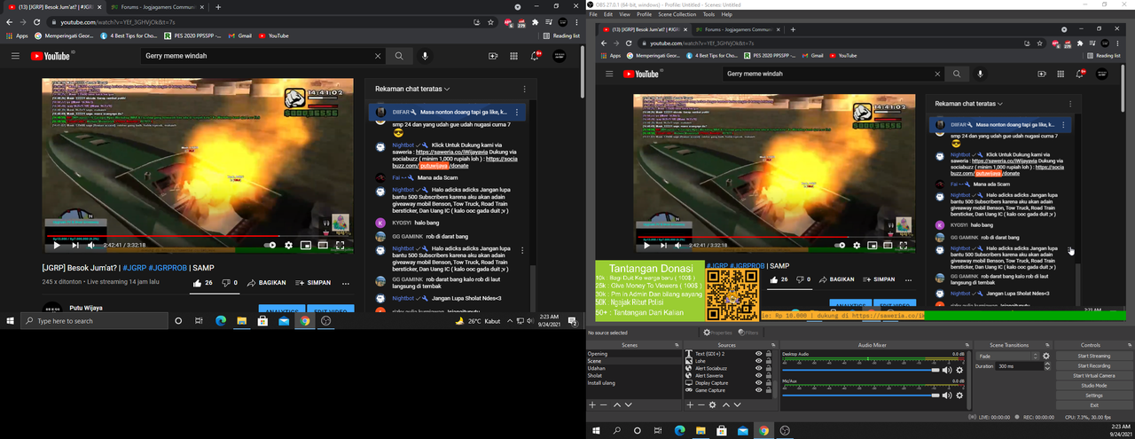
Task: Open YouTube notifications bell
Action: [536, 56]
